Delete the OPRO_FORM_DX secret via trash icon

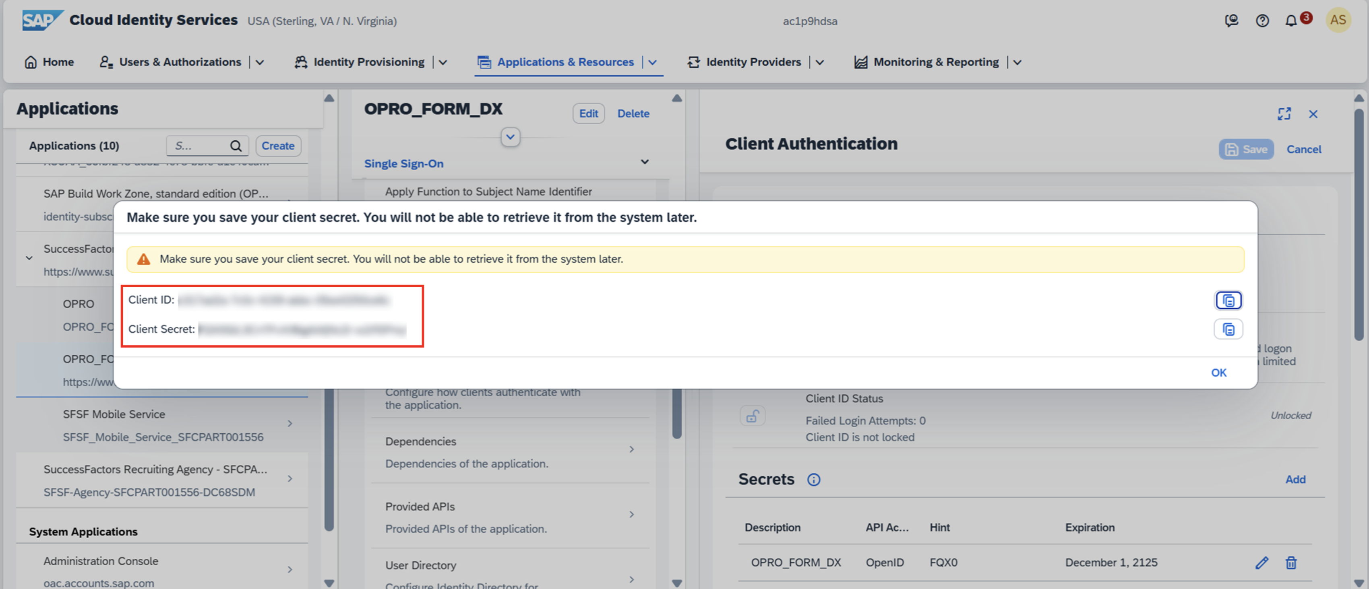click(1291, 562)
